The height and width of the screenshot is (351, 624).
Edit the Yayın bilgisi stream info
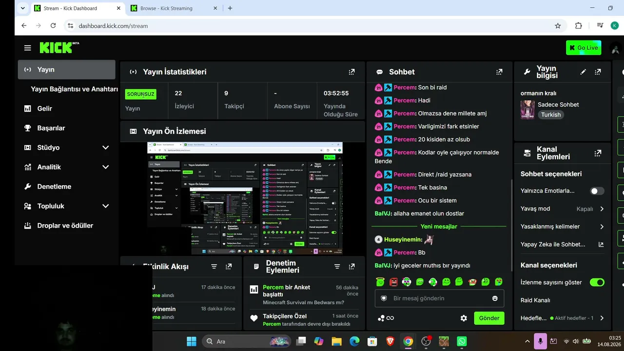583,72
